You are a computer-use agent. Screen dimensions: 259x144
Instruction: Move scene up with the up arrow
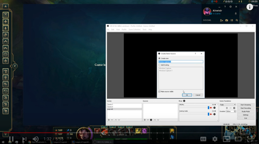click(116, 120)
